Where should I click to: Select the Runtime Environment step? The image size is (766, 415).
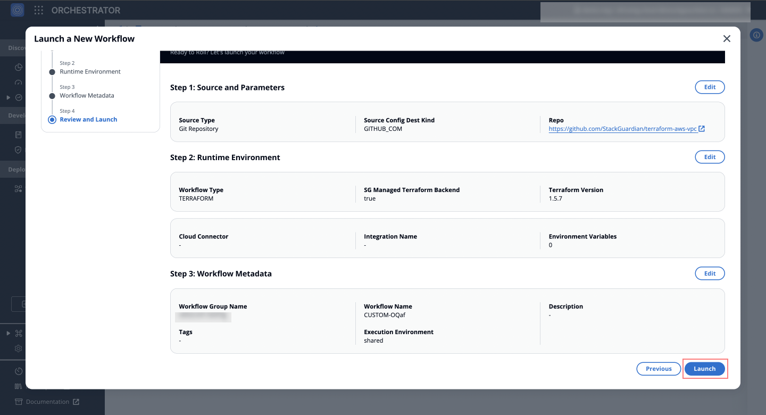point(90,72)
